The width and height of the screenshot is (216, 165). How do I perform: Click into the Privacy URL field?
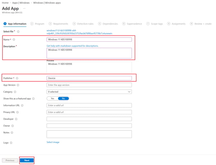[89, 112]
